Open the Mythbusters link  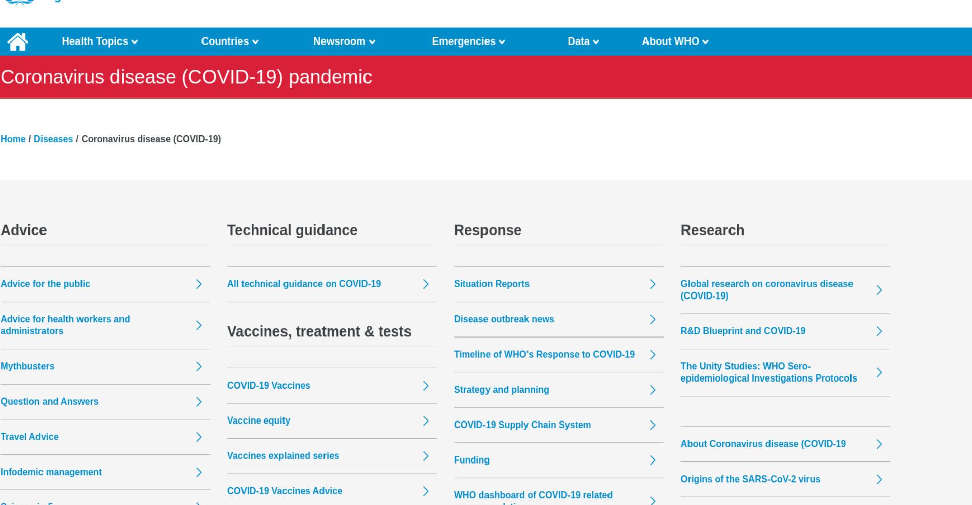point(27,366)
